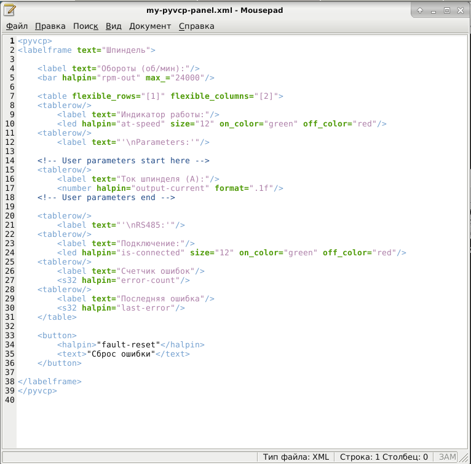Click the Mousepad notepad icon in title bar

click(9, 10)
